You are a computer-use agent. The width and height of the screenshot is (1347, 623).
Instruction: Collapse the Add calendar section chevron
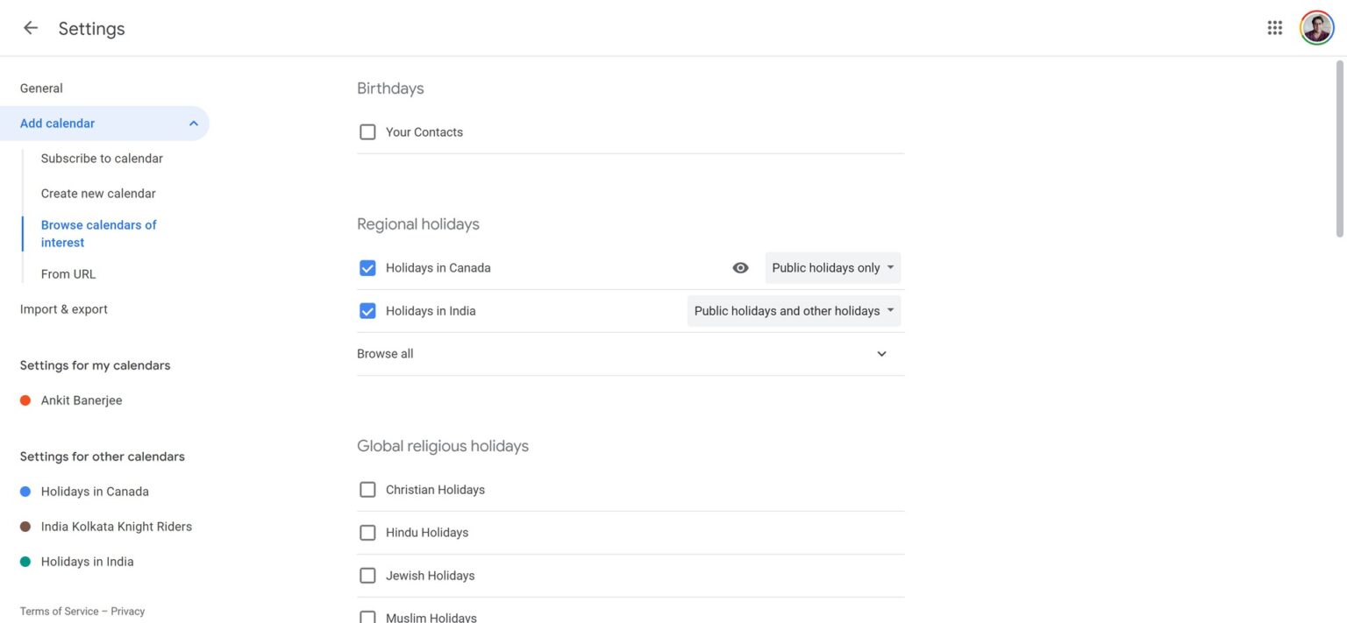194,124
